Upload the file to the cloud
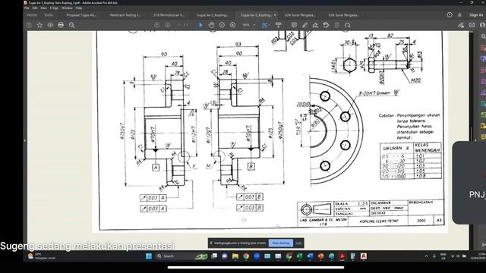The image size is (486, 273). [x=50, y=25]
